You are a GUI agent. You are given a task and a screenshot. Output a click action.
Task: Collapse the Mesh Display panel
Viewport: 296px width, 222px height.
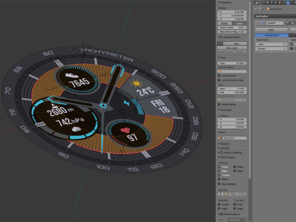click(x=219, y=157)
